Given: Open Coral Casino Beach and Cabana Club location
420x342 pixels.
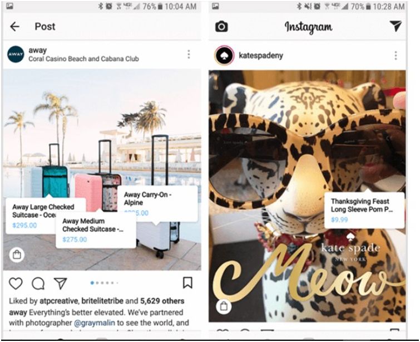Looking at the screenshot, I should coord(83,58).
